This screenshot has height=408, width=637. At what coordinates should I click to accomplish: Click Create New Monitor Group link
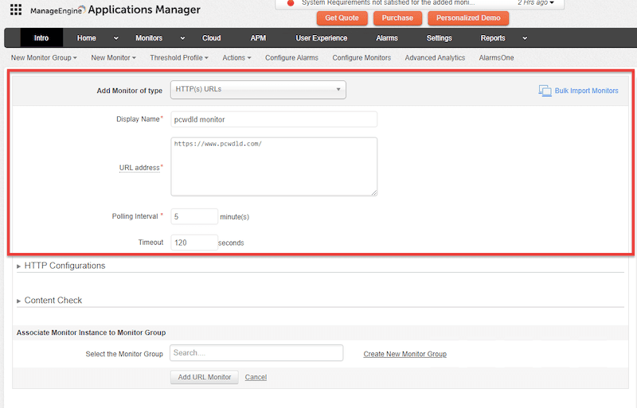click(405, 354)
